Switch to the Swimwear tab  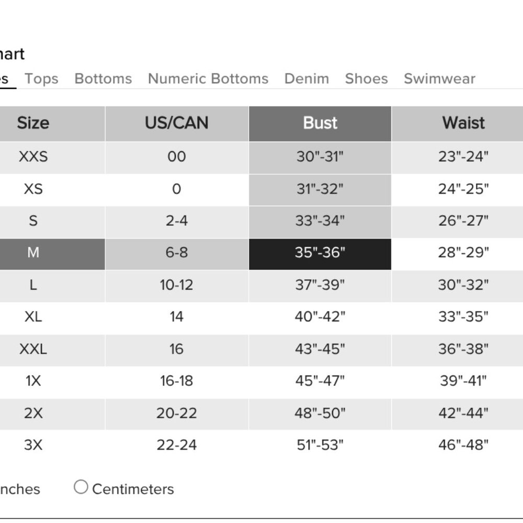click(x=439, y=78)
